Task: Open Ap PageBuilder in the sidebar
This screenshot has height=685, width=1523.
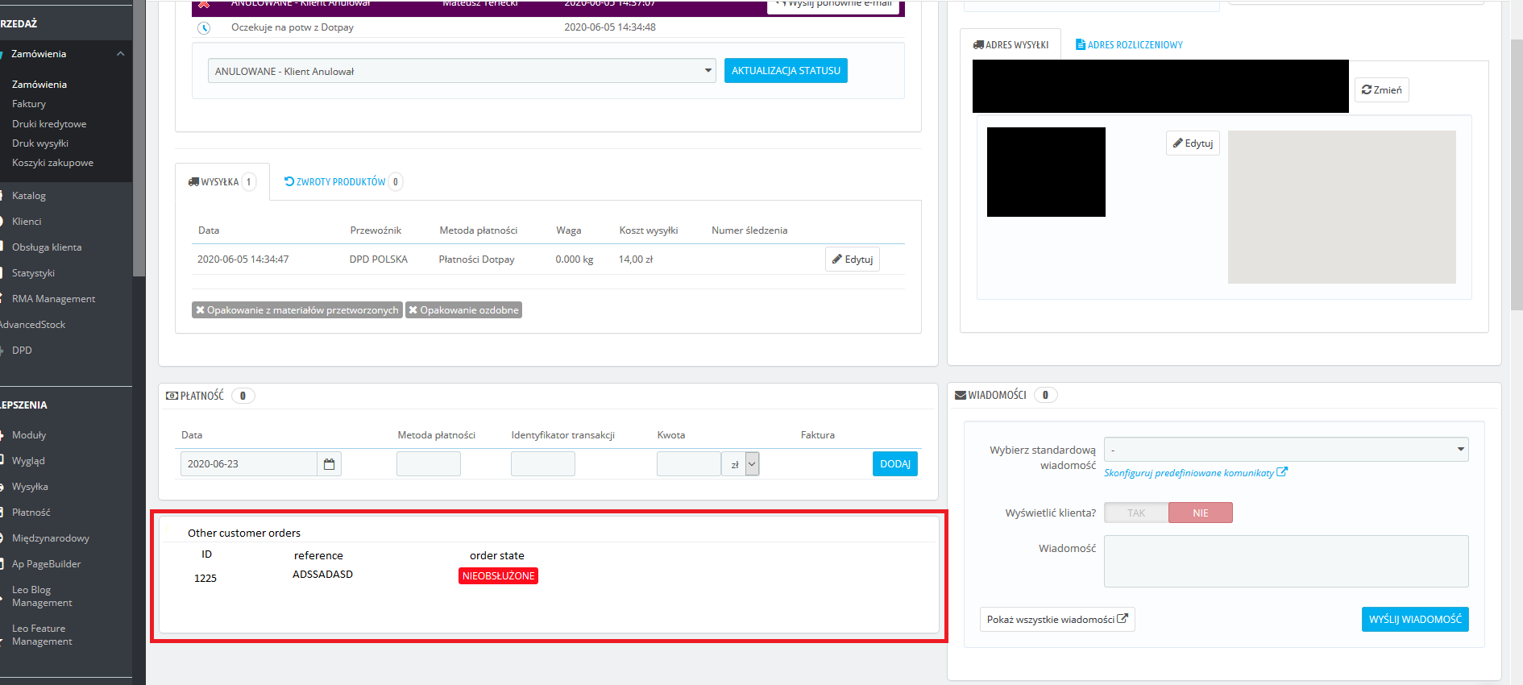Action: pos(46,564)
